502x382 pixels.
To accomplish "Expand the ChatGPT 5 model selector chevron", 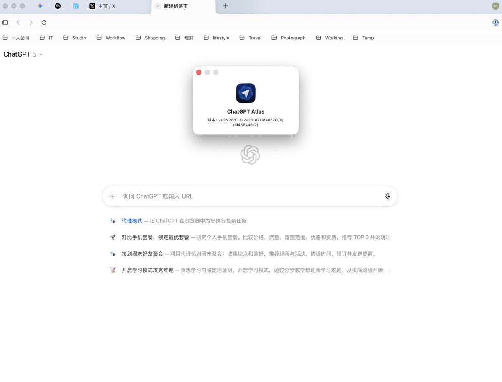I will coord(41,54).
